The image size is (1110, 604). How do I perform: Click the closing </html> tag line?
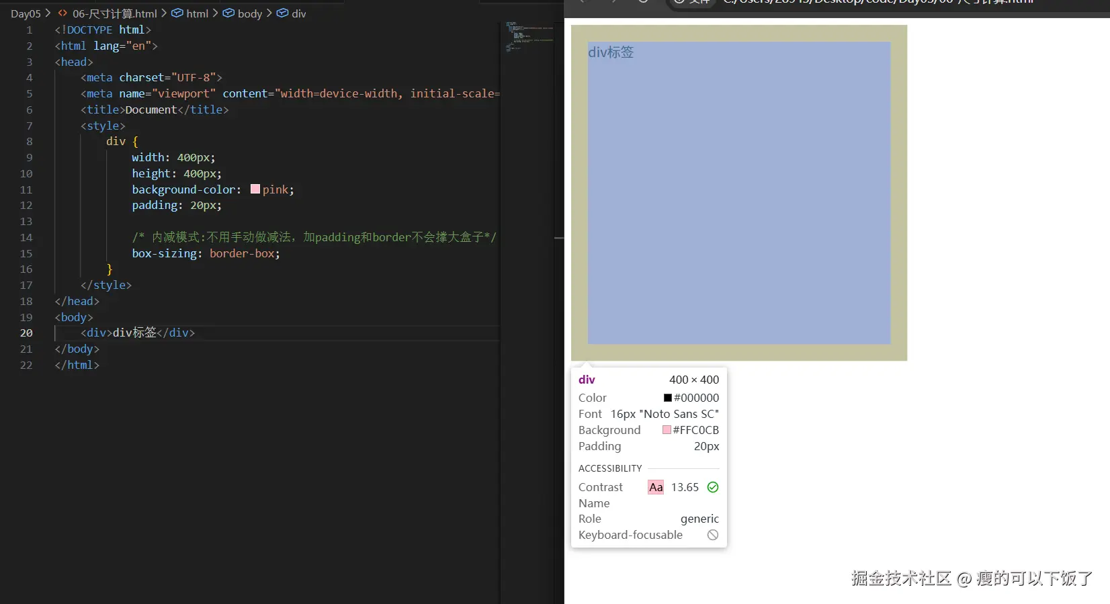click(x=77, y=365)
